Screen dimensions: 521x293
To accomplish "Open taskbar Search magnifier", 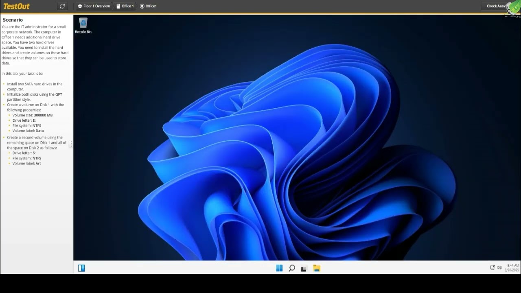I will (x=292, y=268).
